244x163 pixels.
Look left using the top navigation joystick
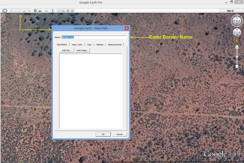click(x=234, y=21)
